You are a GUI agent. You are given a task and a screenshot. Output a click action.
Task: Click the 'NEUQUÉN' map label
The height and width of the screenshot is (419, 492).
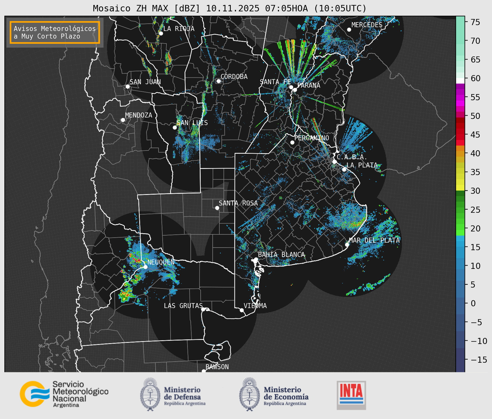point(161,262)
